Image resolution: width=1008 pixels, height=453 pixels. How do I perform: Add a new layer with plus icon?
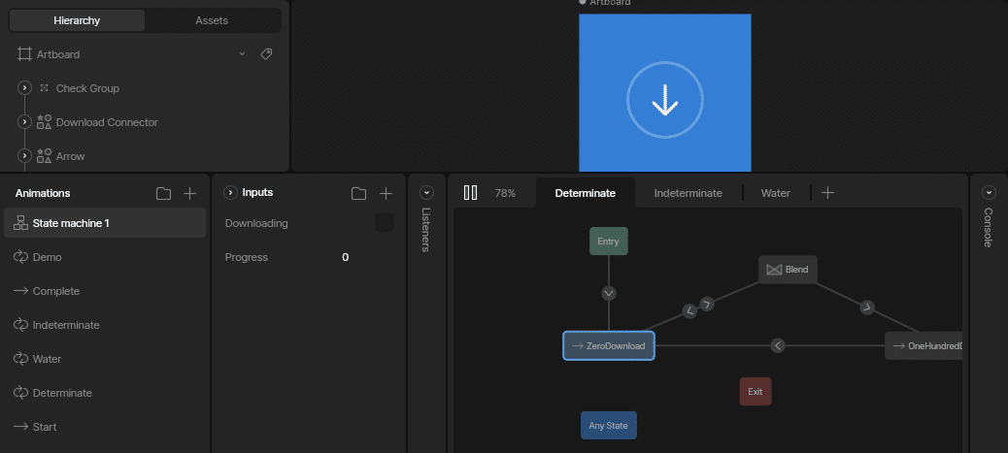tap(828, 193)
